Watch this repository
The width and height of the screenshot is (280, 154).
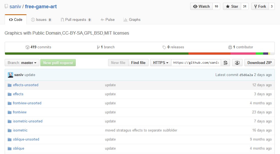click(x=201, y=6)
